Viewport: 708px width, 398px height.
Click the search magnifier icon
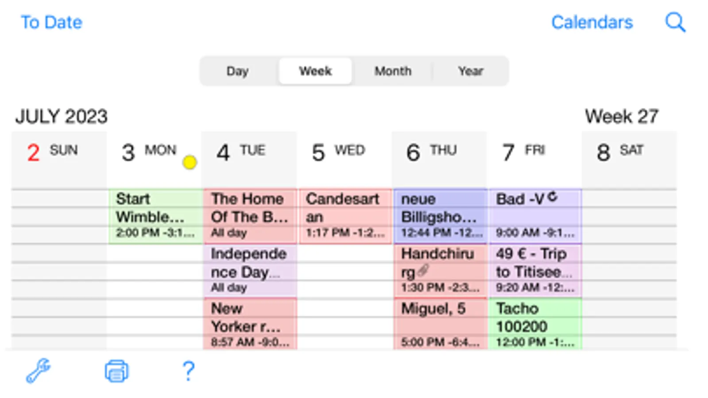coord(675,22)
